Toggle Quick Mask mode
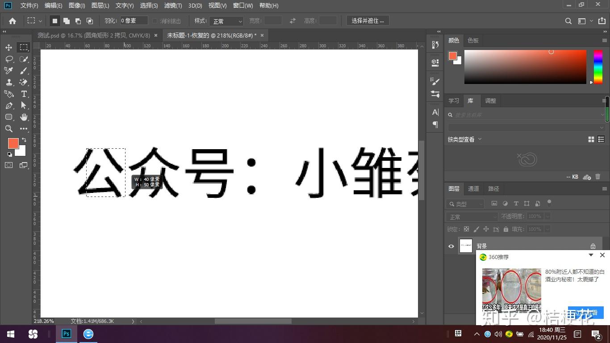Image resolution: width=610 pixels, height=343 pixels. pos(9,165)
